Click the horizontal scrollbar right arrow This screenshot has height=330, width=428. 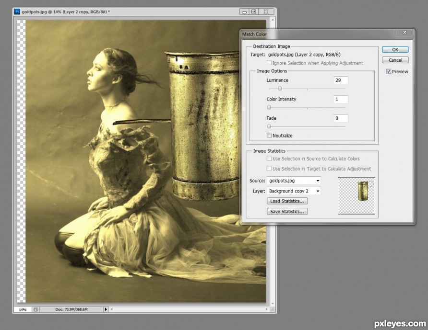point(266,309)
